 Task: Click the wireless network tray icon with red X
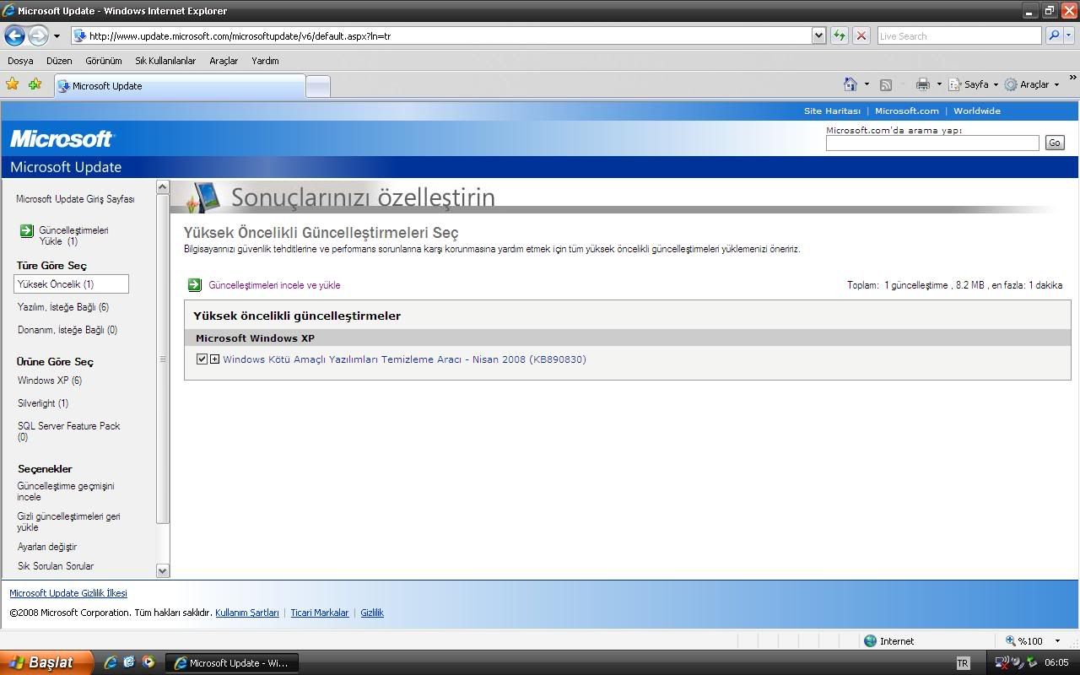tap(1002, 663)
